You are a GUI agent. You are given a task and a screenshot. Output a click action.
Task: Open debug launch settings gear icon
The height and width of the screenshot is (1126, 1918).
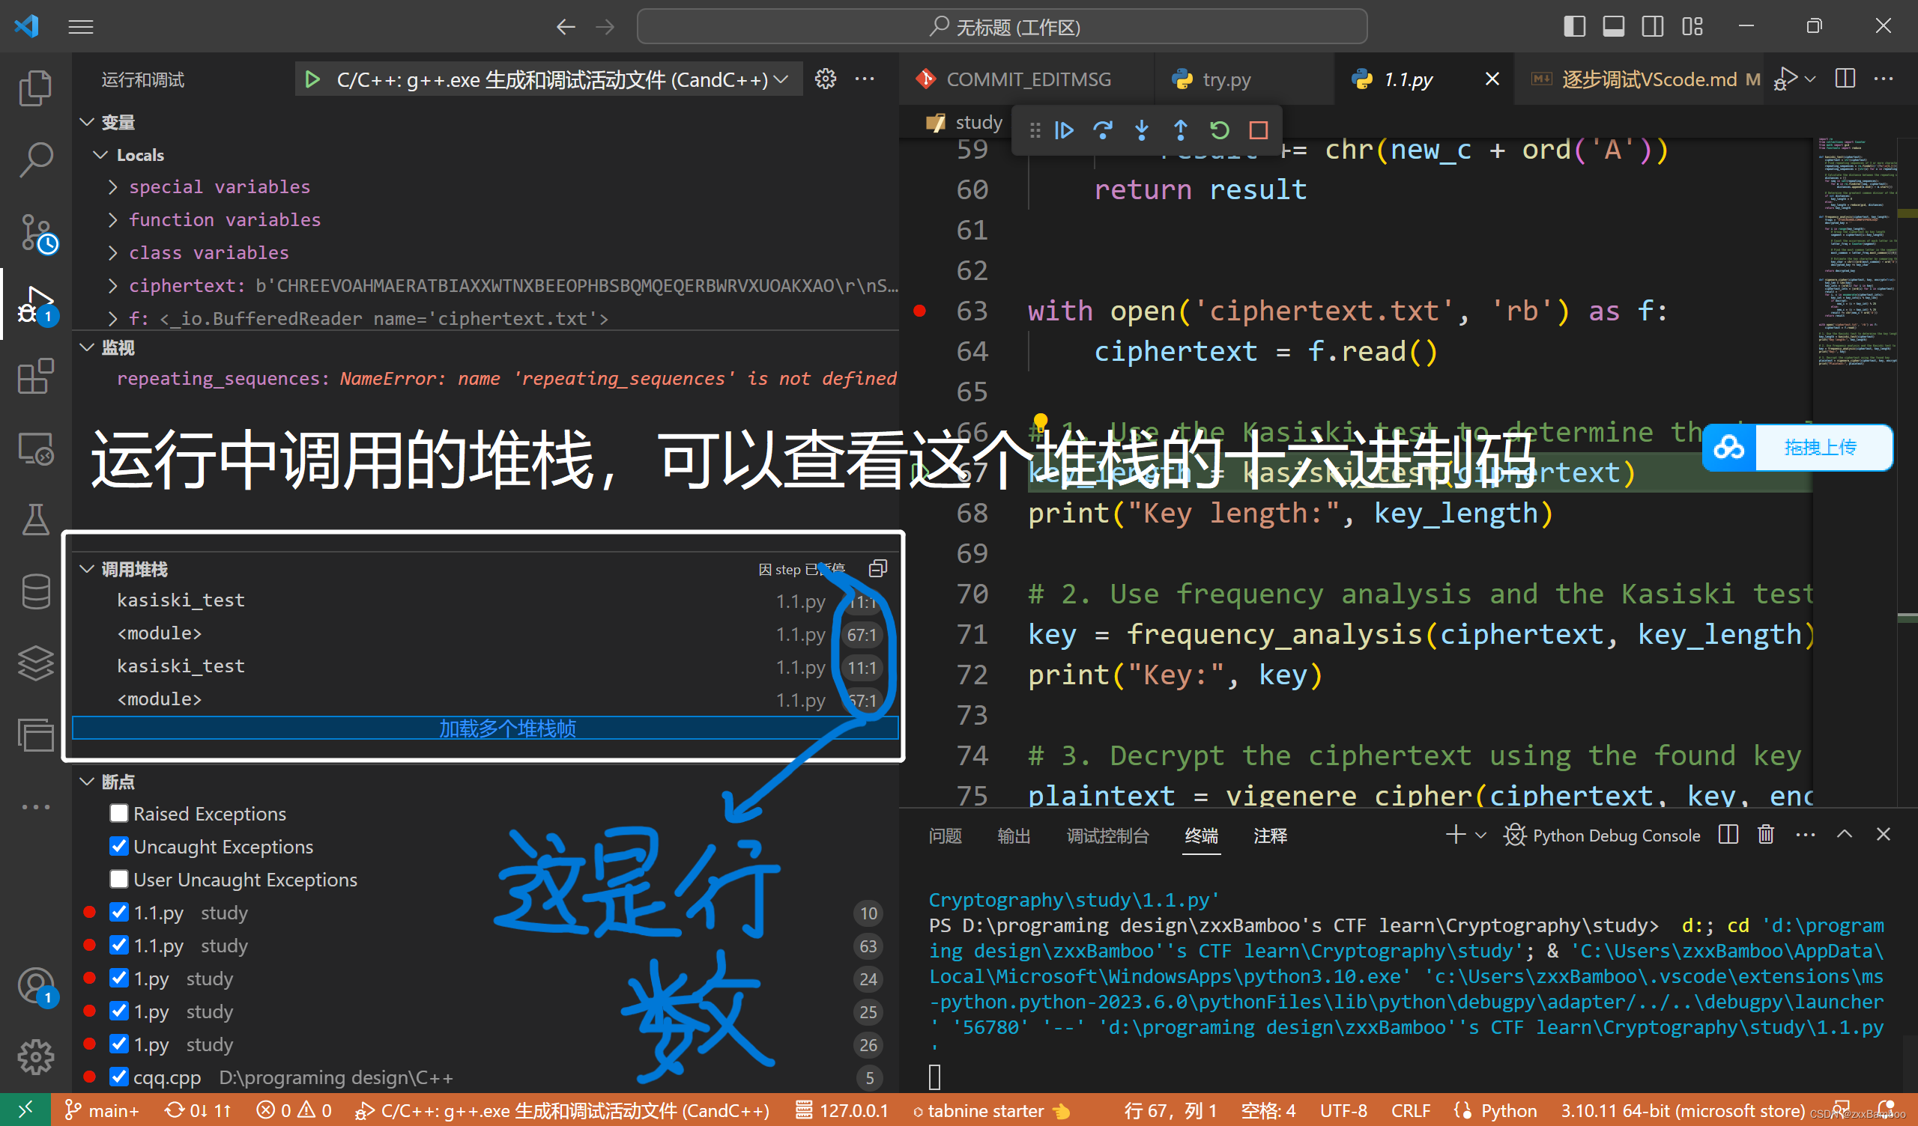tap(825, 79)
